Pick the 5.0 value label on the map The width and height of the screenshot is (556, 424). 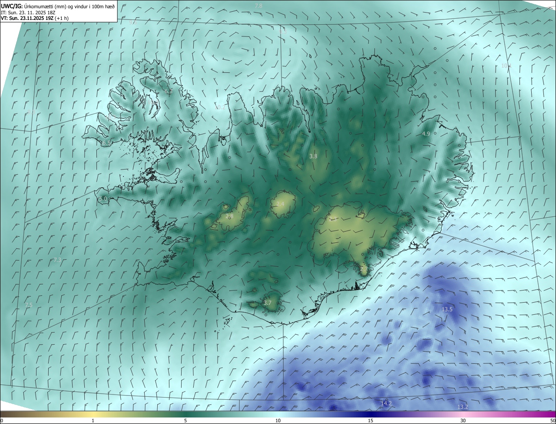(103, 199)
